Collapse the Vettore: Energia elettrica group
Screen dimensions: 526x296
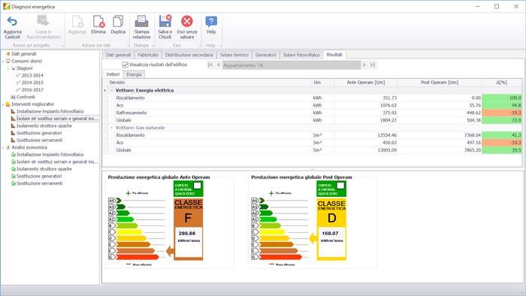112,90
